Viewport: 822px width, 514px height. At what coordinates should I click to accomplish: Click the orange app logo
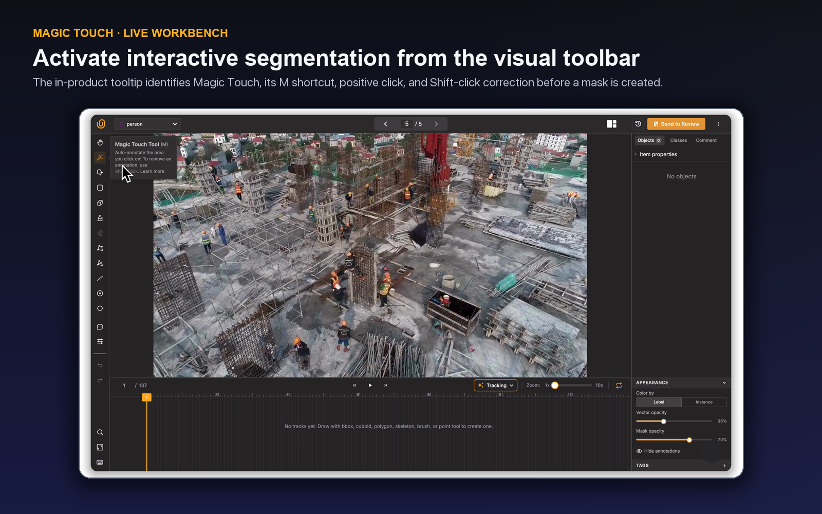point(101,124)
